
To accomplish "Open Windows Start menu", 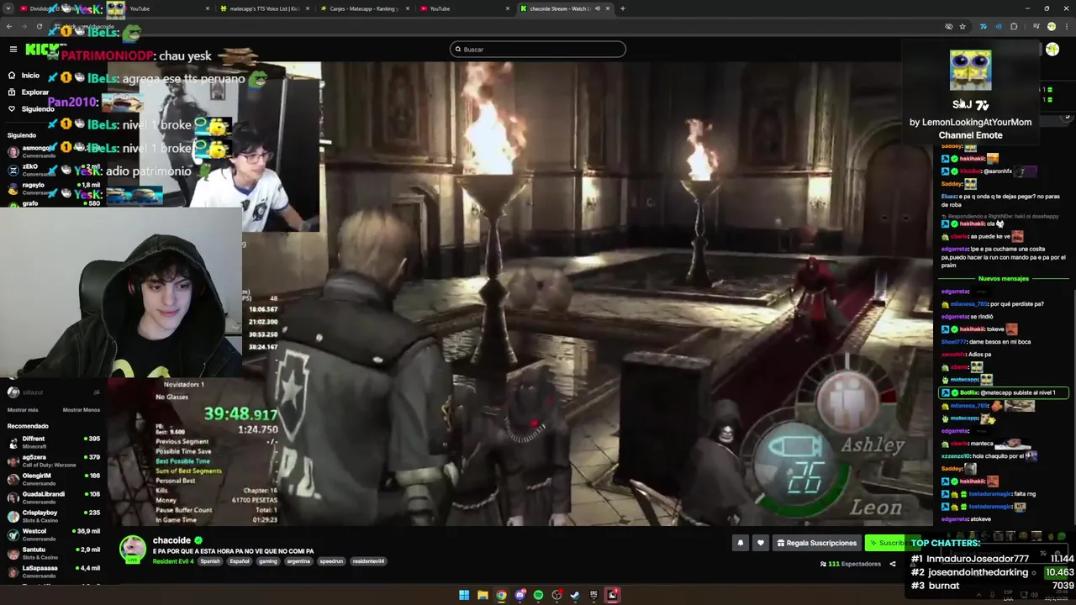I will click(x=464, y=595).
